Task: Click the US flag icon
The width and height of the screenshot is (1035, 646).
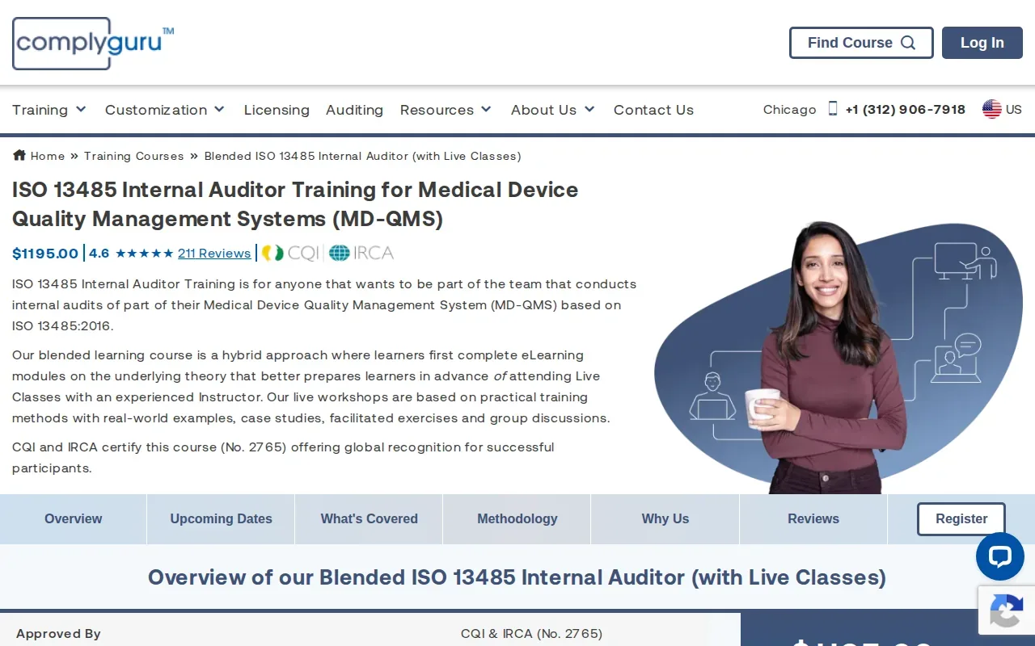Action: tap(992, 109)
